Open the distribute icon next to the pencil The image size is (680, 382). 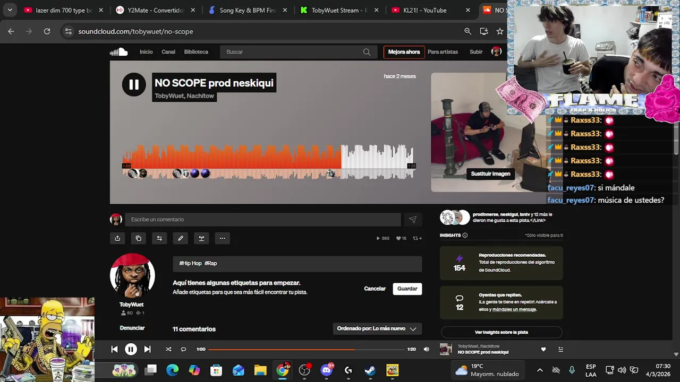coord(201,238)
